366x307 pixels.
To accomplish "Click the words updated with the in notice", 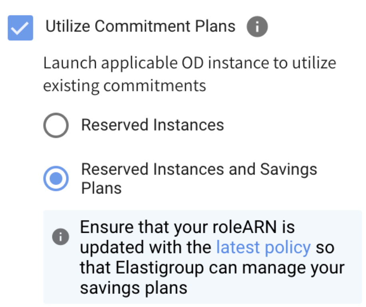I will tap(145, 247).
